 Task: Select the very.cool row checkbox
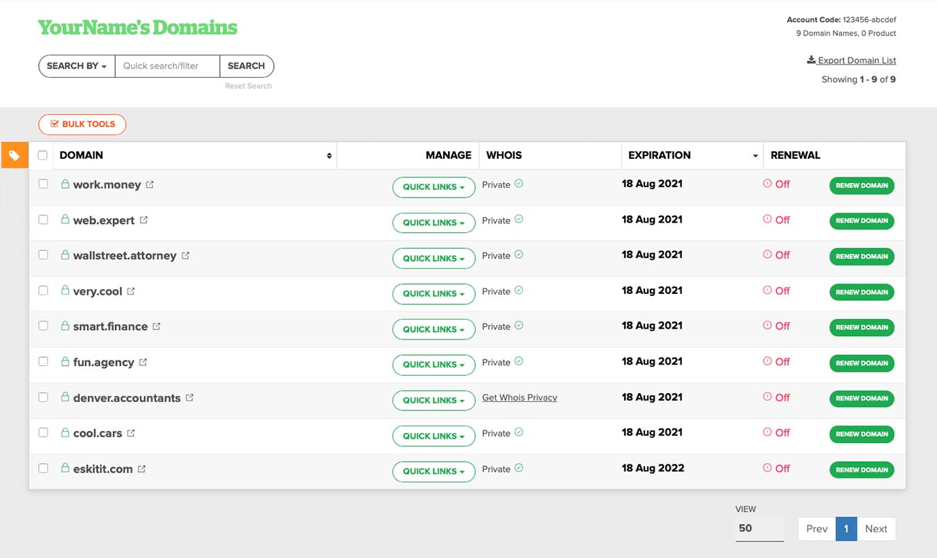[43, 290]
